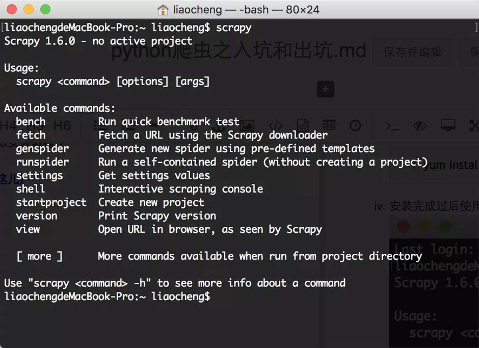Screen dimensions: 479x348
Task: Click the red close window button
Action: coord(12,9)
